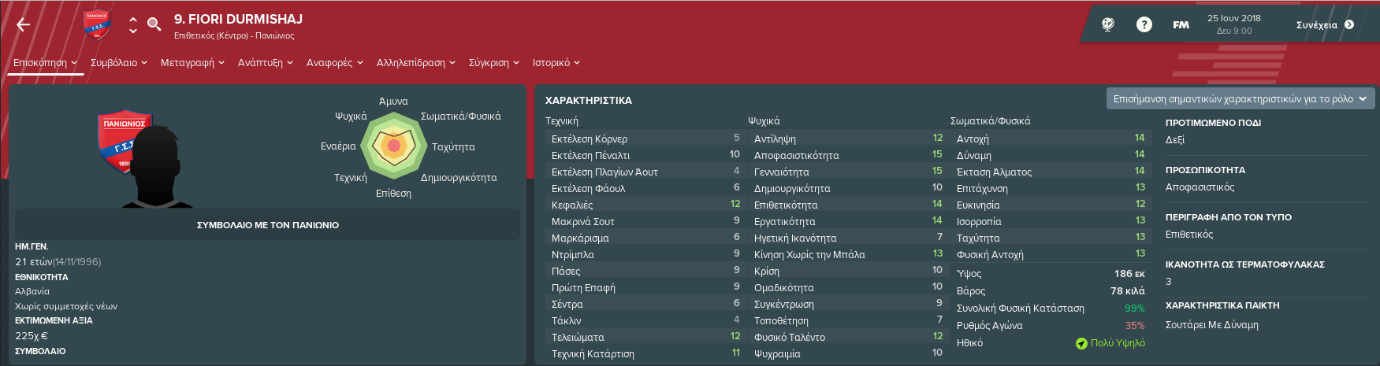Image resolution: width=1380 pixels, height=366 pixels.
Task: Click the Συνέχεια continue button
Action: [x=1326, y=24]
